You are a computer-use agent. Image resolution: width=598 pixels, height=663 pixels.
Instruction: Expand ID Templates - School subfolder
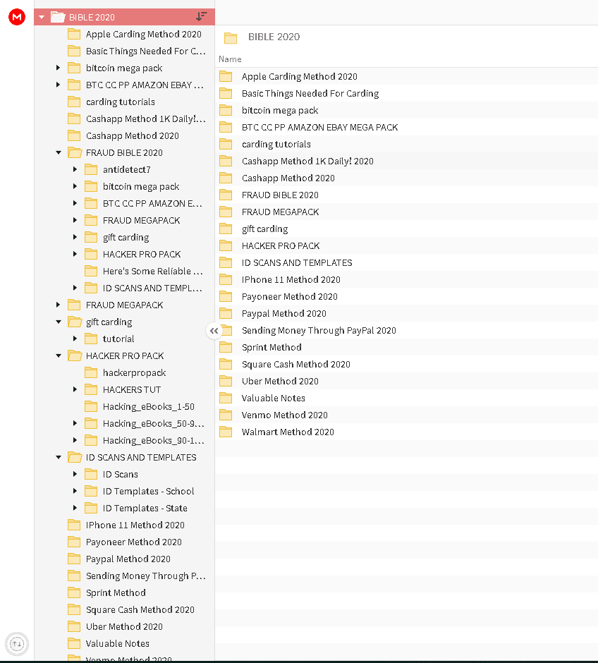[75, 490]
